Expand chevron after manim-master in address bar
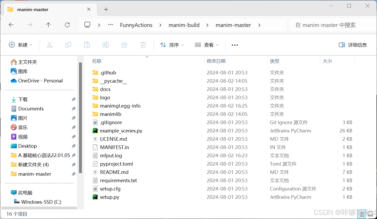The image size is (377, 219). tap(259, 25)
